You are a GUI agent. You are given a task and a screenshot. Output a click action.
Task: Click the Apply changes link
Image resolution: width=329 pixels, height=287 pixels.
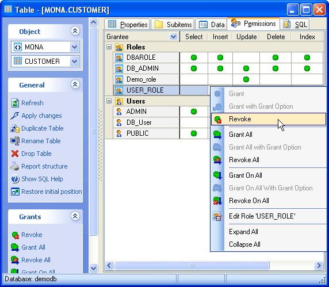41,116
